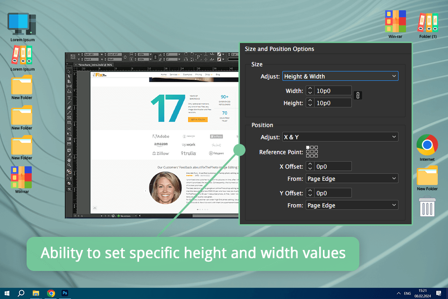
Task: Open the rotation angle dropdown in control bar
Action: coord(179,54)
